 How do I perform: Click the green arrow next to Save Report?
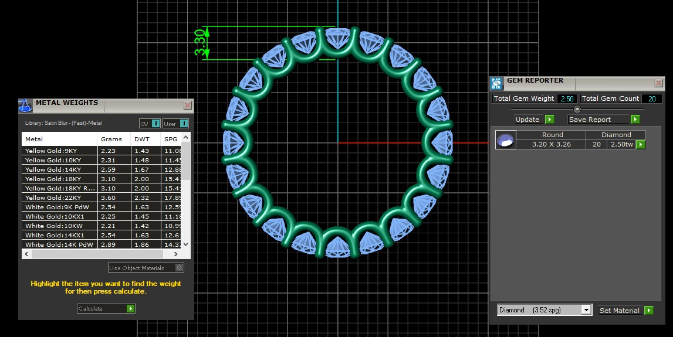point(635,119)
